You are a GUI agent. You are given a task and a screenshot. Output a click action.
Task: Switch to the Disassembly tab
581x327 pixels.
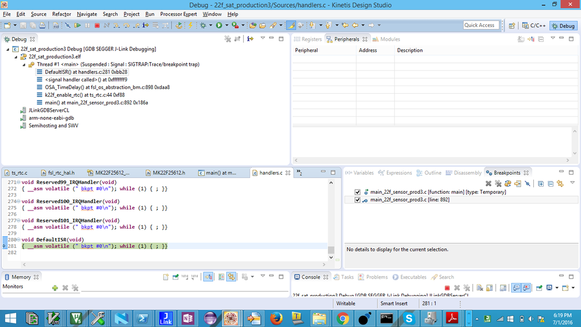(464, 173)
